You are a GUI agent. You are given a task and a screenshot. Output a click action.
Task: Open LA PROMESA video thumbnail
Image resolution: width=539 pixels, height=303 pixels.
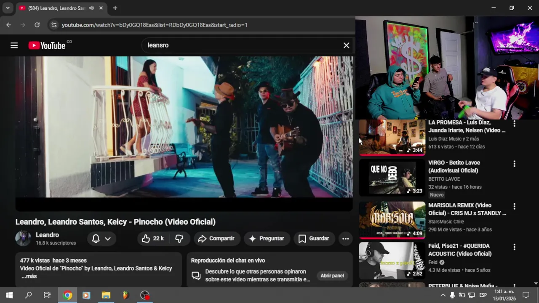pyautogui.click(x=392, y=138)
